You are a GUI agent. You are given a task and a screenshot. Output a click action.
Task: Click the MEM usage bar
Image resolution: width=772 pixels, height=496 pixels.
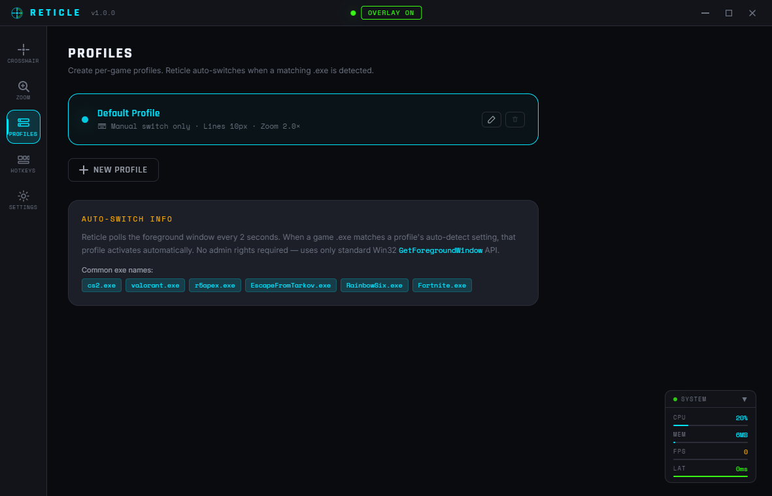(x=710, y=442)
